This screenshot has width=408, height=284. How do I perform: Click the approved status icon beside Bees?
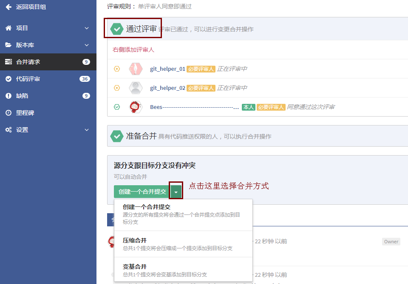[x=117, y=107]
